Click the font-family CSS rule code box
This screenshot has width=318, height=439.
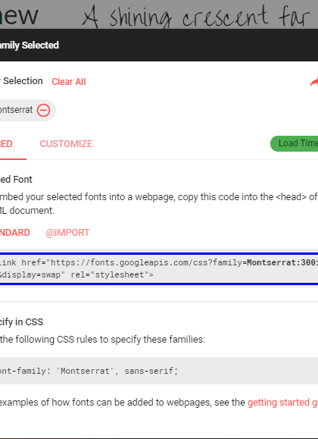click(159, 371)
